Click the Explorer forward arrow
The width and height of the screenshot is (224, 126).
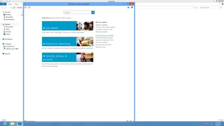6,8
